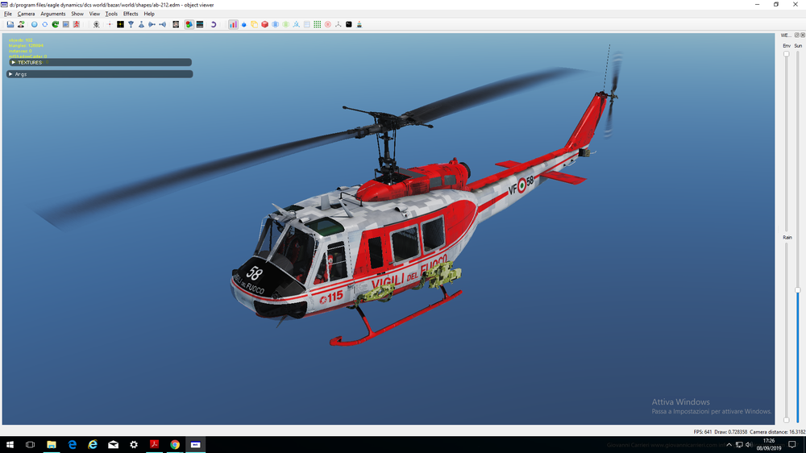Open Google Chrome from the taskbar
The image size is (806, 453).
175,445
